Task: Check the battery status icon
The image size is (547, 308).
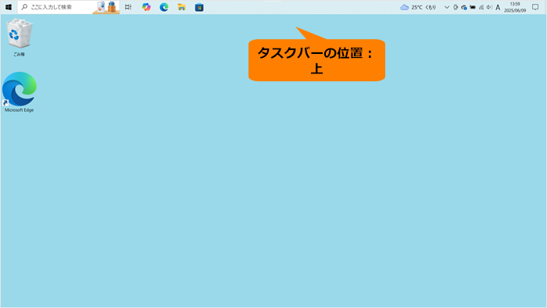Action: click(x=473, y=7)
